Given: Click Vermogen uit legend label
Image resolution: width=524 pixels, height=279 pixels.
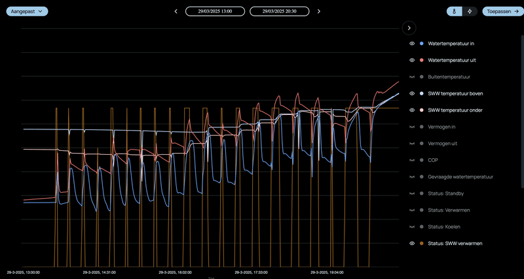Looking at the screenshot, I should [x=443, y=144].
